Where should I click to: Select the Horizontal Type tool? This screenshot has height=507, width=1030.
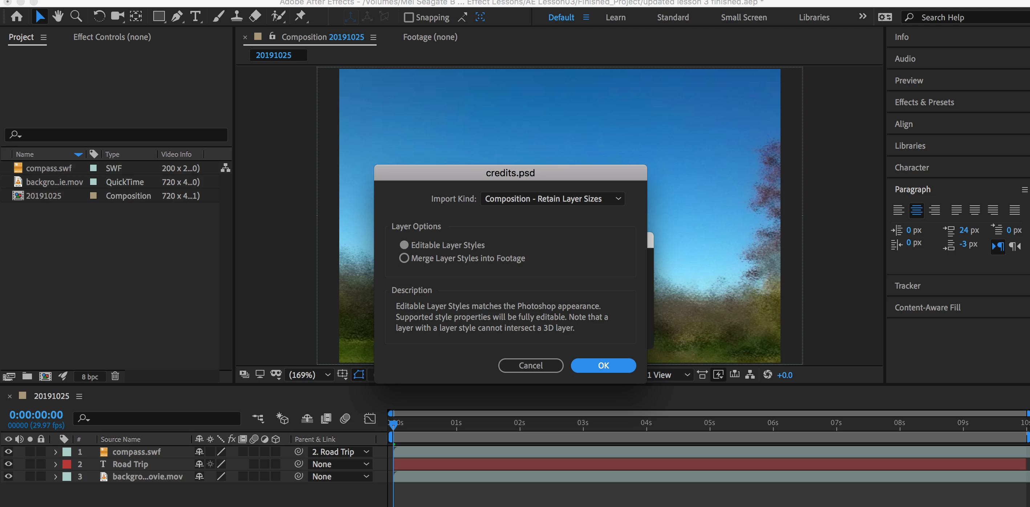[195, 16]
